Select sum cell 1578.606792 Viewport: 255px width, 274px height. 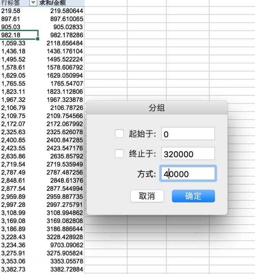click(61, 67)
